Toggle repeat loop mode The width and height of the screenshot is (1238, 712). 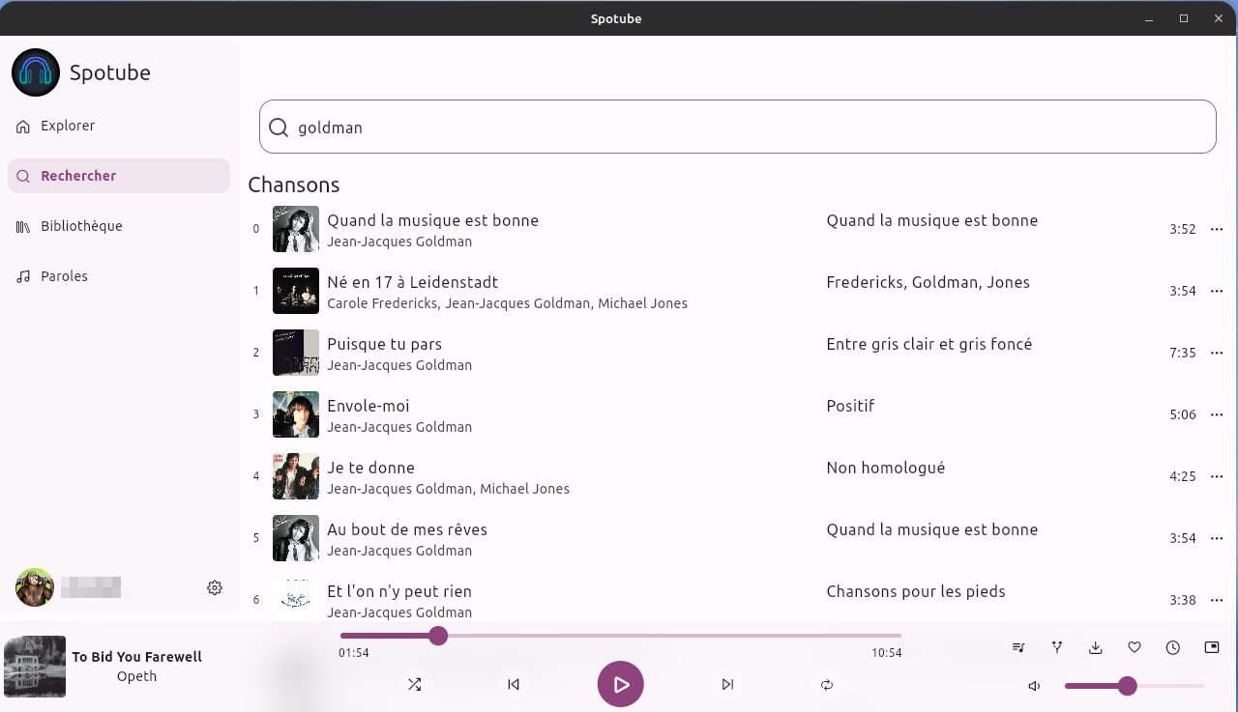pos(827,684)
